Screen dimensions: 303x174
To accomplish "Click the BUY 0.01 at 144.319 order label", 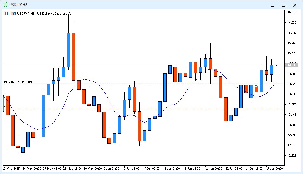I will 18,82.
